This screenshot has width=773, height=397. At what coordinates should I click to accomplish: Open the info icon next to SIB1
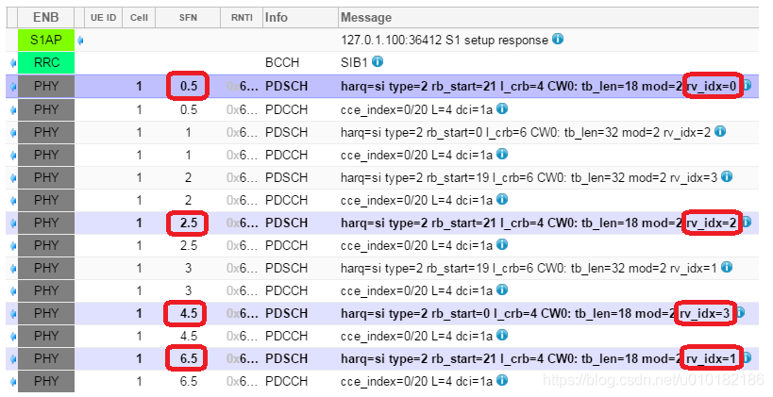tap(378, 61)
